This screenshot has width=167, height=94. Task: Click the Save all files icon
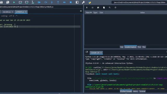8,2
